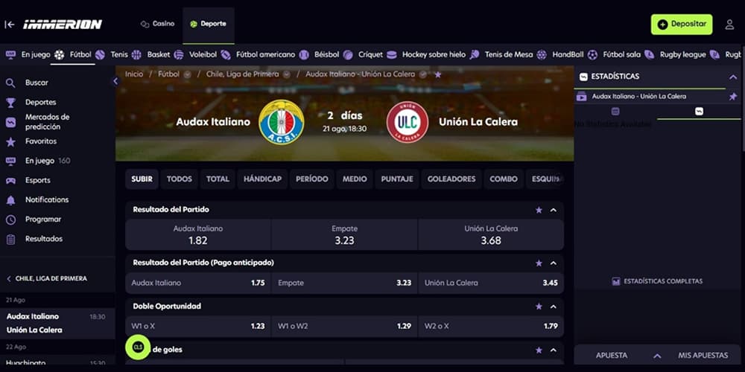Viewport: 745px width, 372px height.
Task: Select HandBall in sports bar
Action: click(x=560, y=54)
